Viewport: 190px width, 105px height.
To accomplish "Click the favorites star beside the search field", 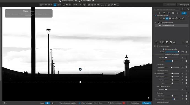I will pos(183,9).
